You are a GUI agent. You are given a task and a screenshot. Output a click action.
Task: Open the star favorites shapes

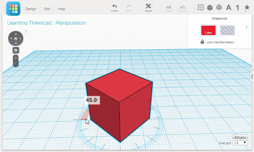(247, 8)
